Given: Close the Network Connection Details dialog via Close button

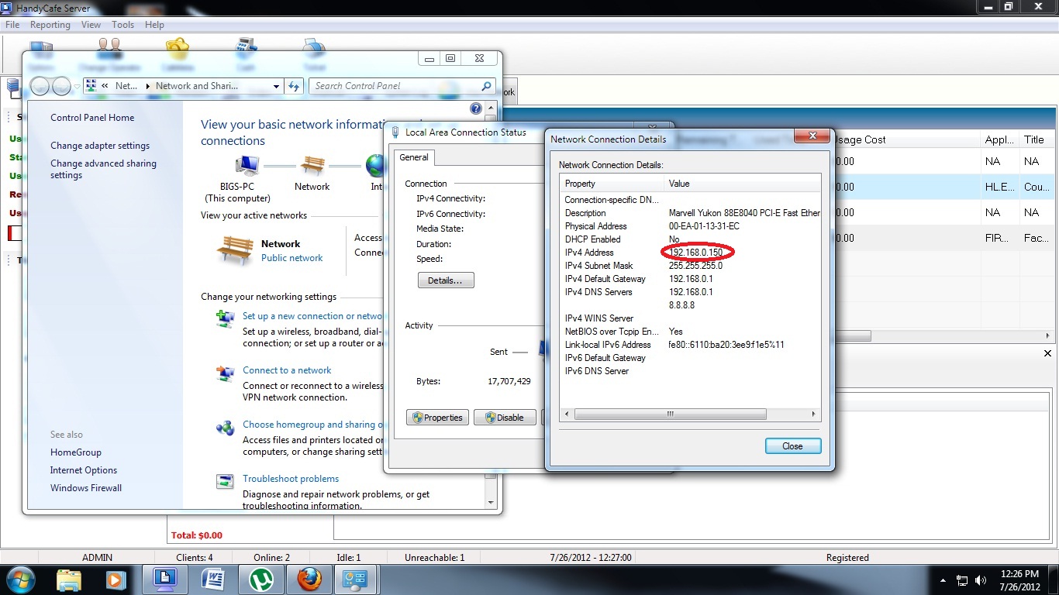Looking at the screenshot, I should pyautogui.click(x=792, y=446).
